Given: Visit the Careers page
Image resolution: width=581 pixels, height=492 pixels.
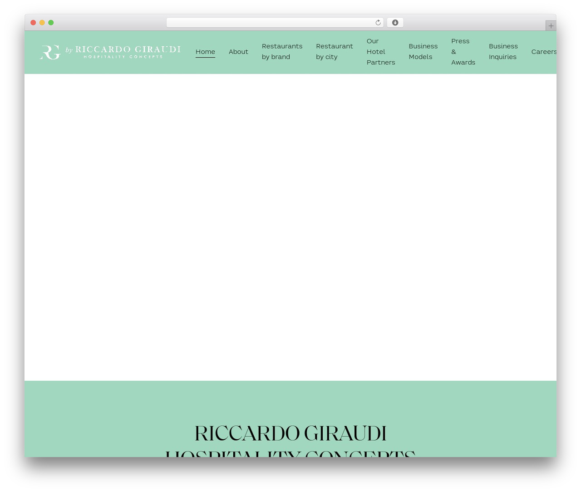Looking at the screenshot, I should point(544,52).
